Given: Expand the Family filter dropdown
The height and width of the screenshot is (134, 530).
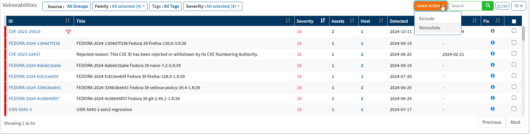Looking at the screenshot, I should click(x=120, y=6).
